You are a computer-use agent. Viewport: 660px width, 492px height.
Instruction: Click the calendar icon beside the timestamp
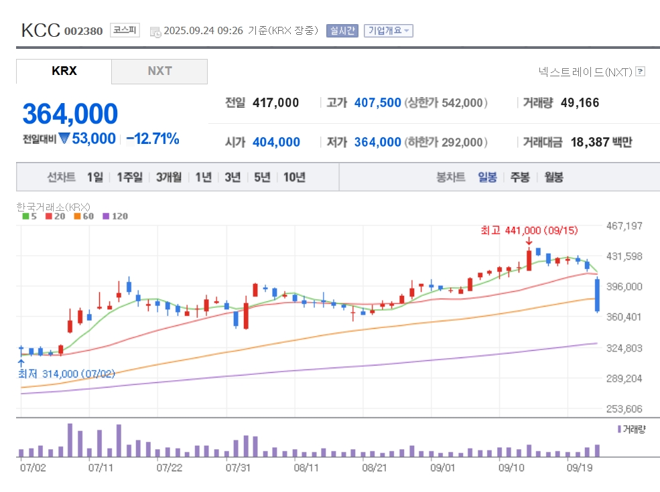pos(155,31)
